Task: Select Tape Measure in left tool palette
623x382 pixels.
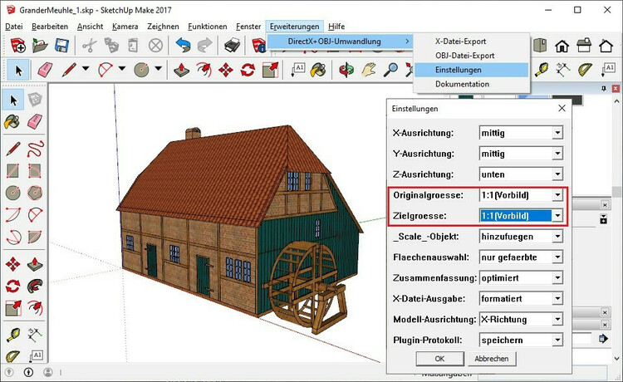Action: point(13,335)
